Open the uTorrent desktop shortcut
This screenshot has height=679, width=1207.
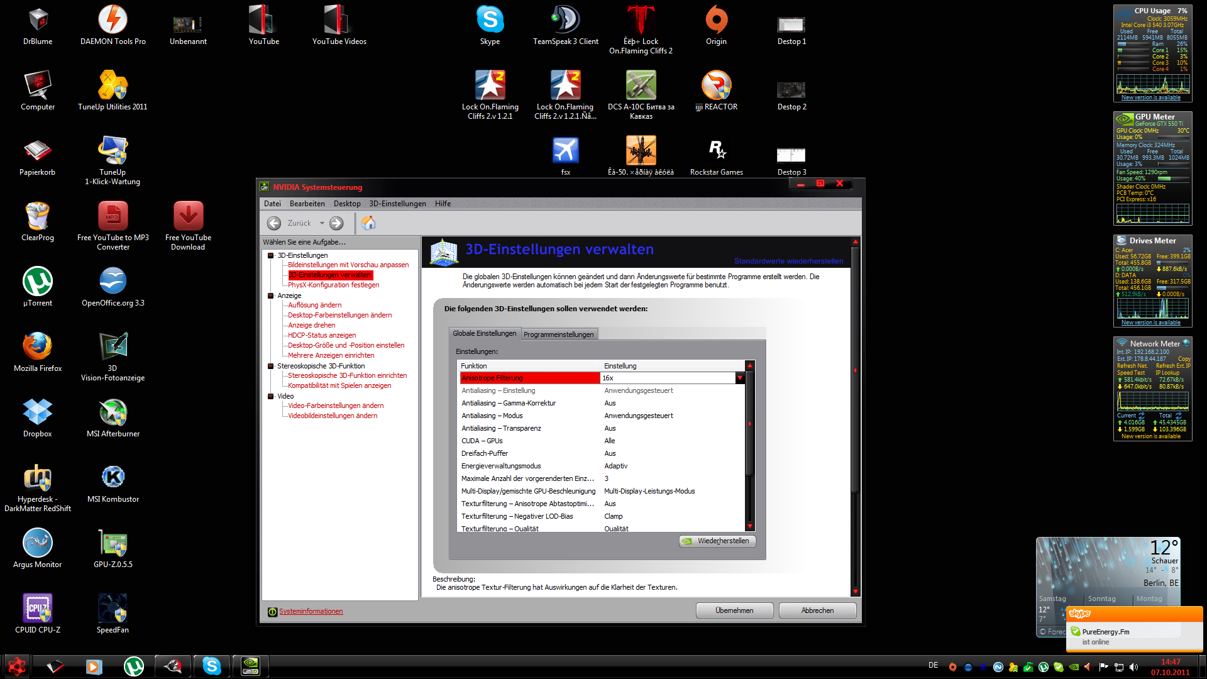point(38,282)
